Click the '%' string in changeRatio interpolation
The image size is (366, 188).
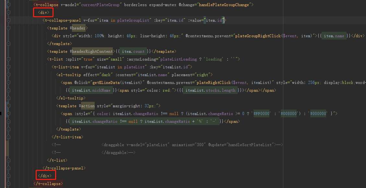tap(201, 122)
